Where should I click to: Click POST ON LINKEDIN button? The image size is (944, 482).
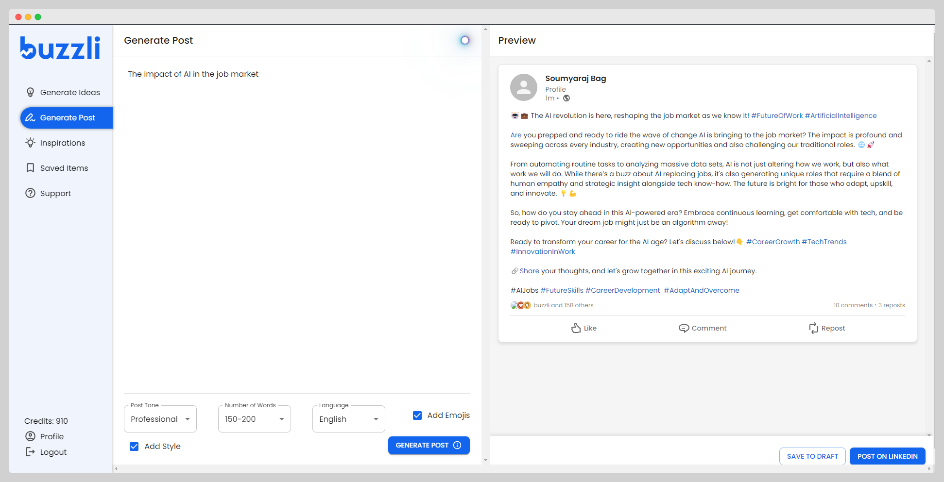[887, 456]
